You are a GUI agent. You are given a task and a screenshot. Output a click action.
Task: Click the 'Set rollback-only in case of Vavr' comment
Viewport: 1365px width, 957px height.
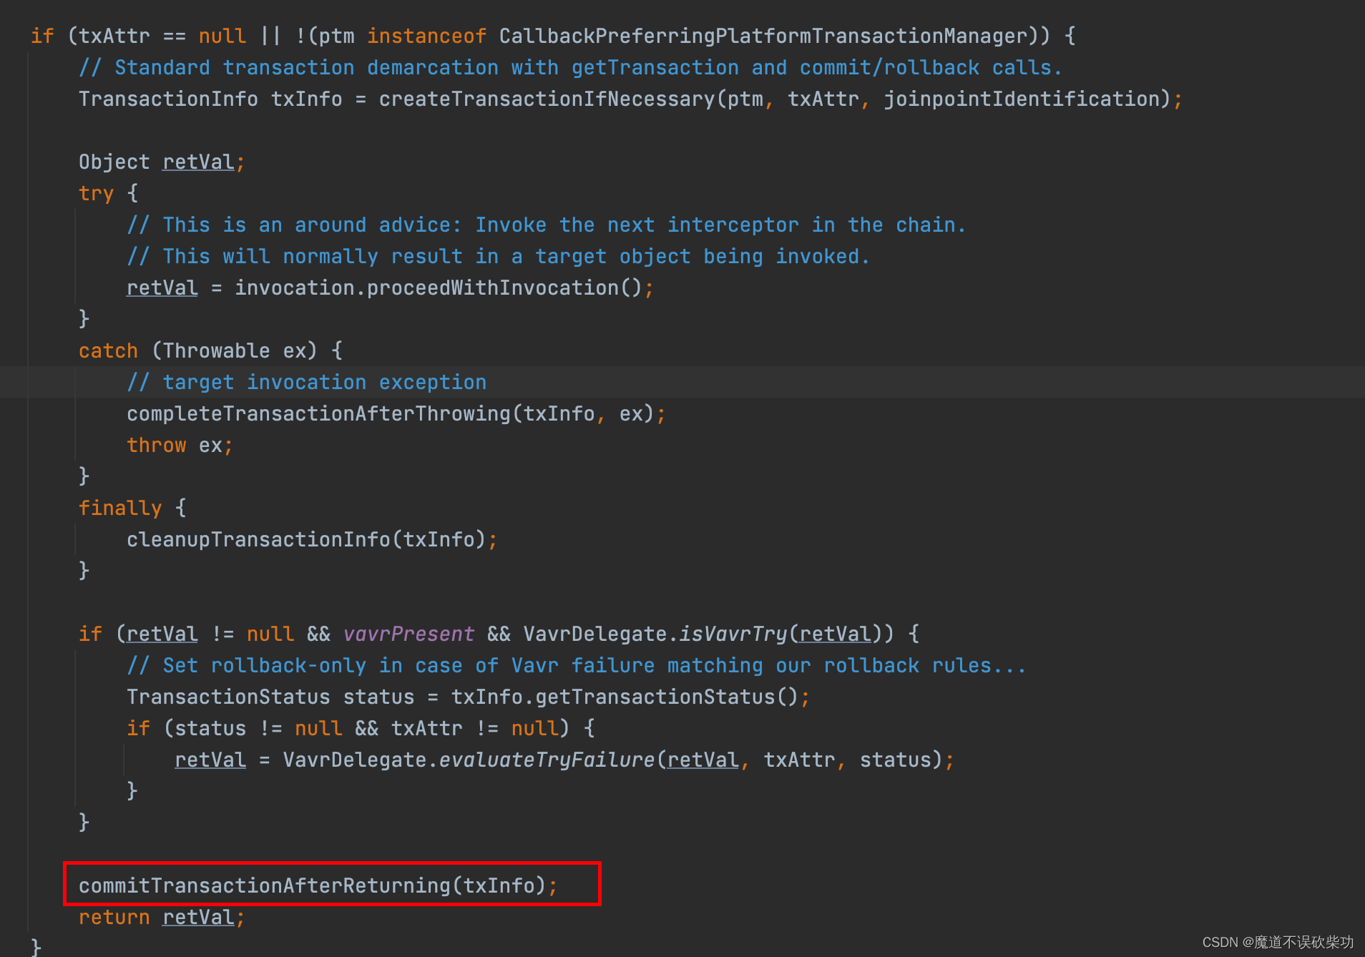pyautogui.click(x=576, y=665)
